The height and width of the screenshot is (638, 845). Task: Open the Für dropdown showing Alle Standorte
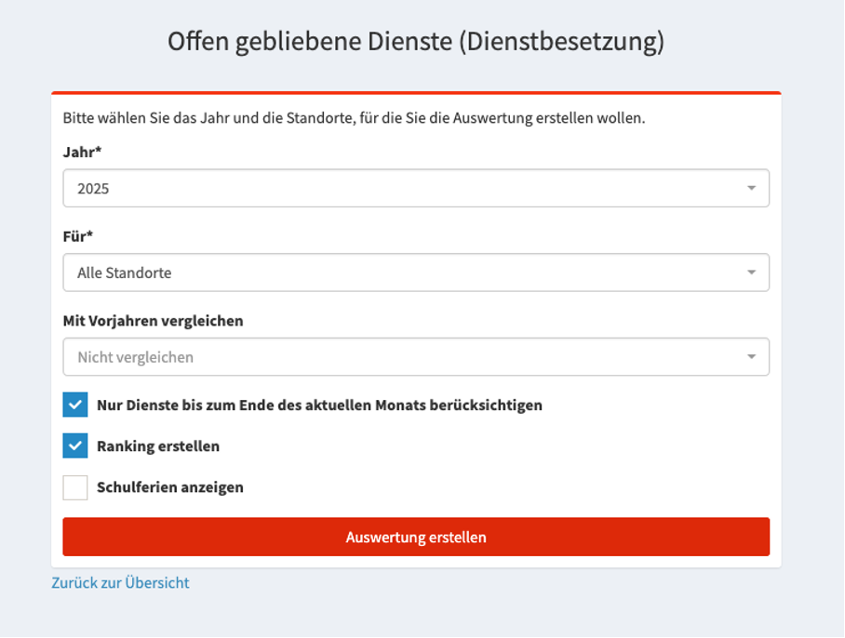[x=415, y=272]
